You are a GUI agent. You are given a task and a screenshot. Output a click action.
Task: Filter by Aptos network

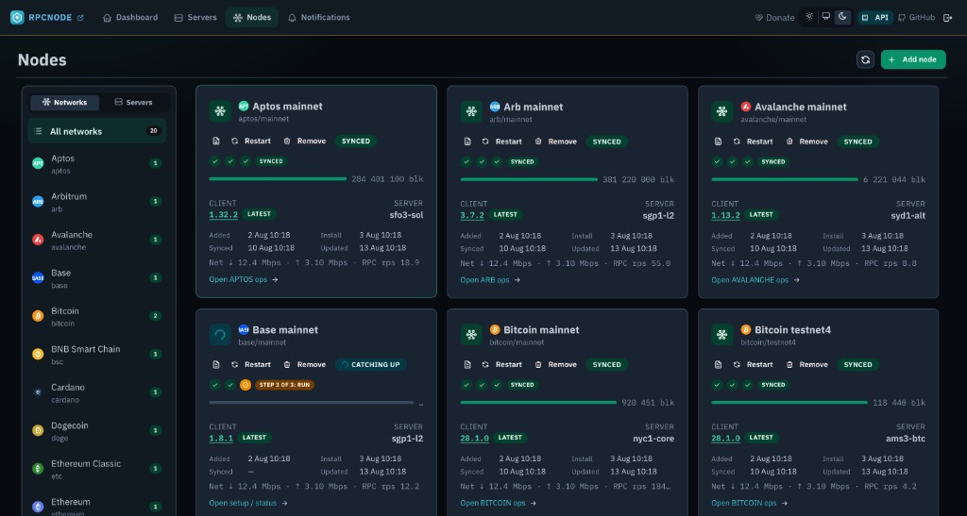click(x=97, y=164)
